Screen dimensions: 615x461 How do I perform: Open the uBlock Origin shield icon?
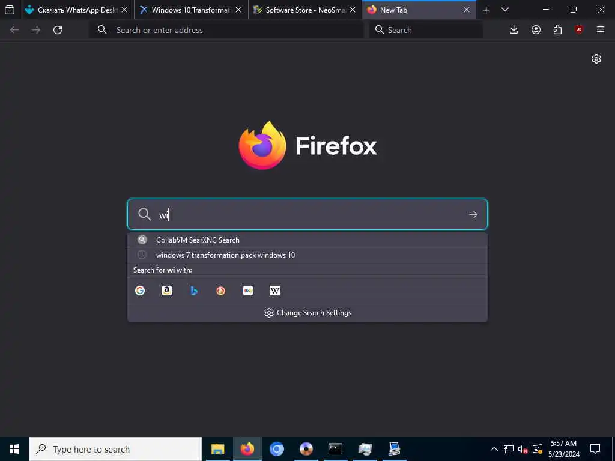(x=579, y=30)
